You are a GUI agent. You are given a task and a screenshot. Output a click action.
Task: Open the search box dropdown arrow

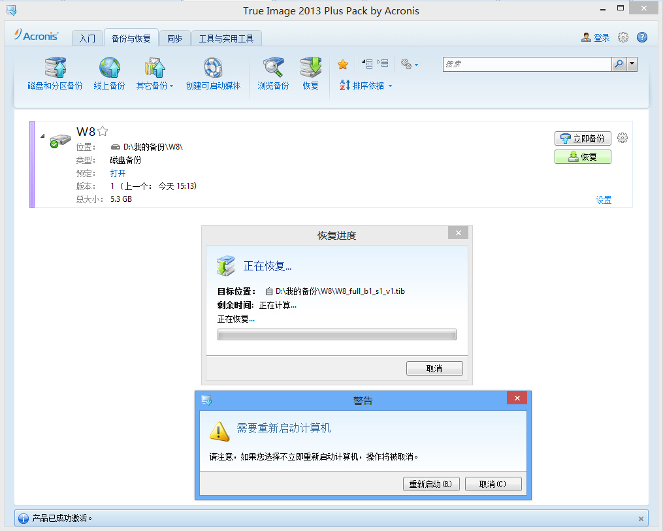(x=632, y=64)
